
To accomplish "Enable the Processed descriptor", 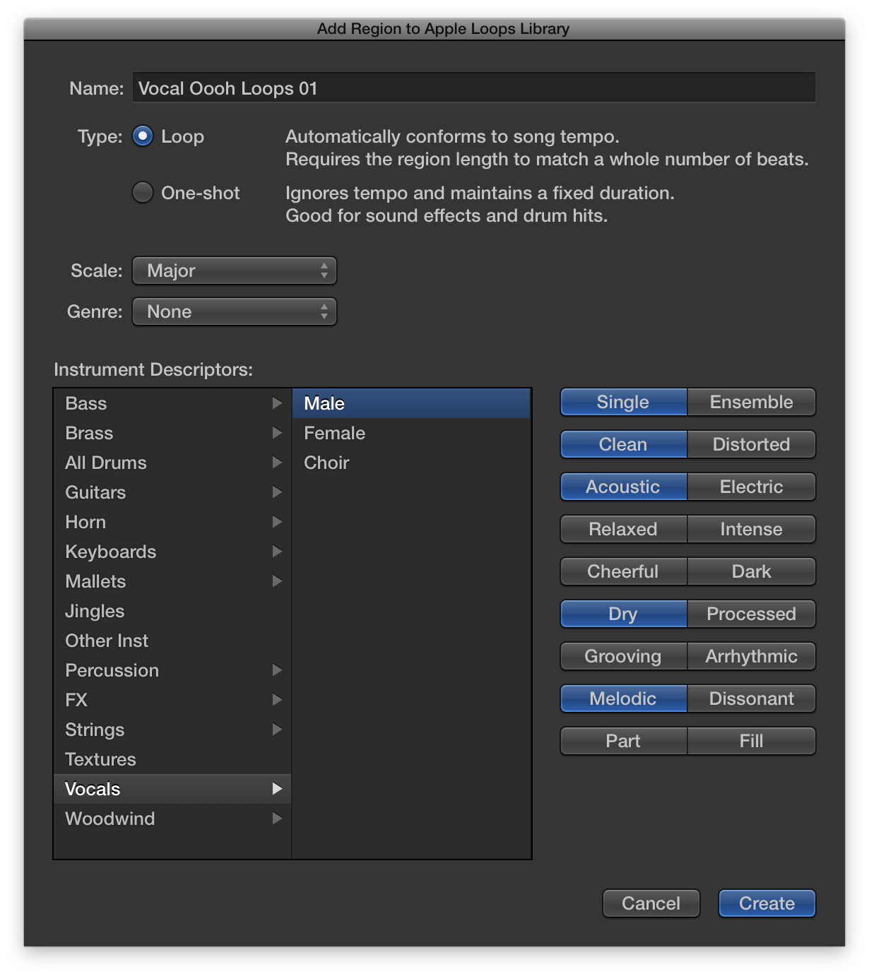I will coord(751,614).
